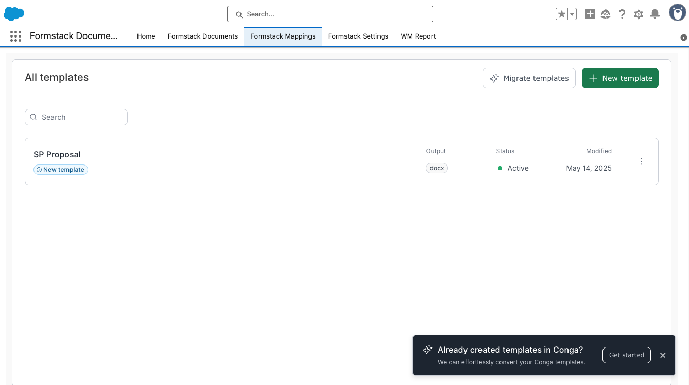Open the user profile avatar
The width and height of the screenshot is (689, 385).
tap(677, 13)
